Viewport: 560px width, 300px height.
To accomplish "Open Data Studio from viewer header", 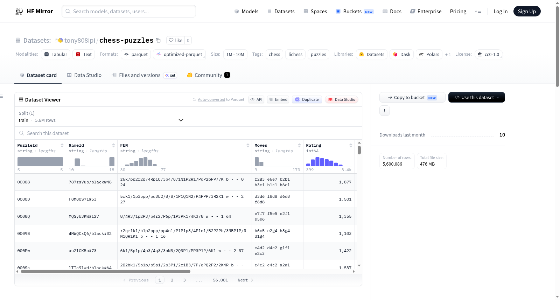I will click(342, 99).
